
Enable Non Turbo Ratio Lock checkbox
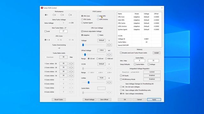click(45, 31)
